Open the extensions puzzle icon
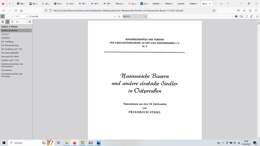This screenshot has width=260, height=146. (x=250, y=11)
